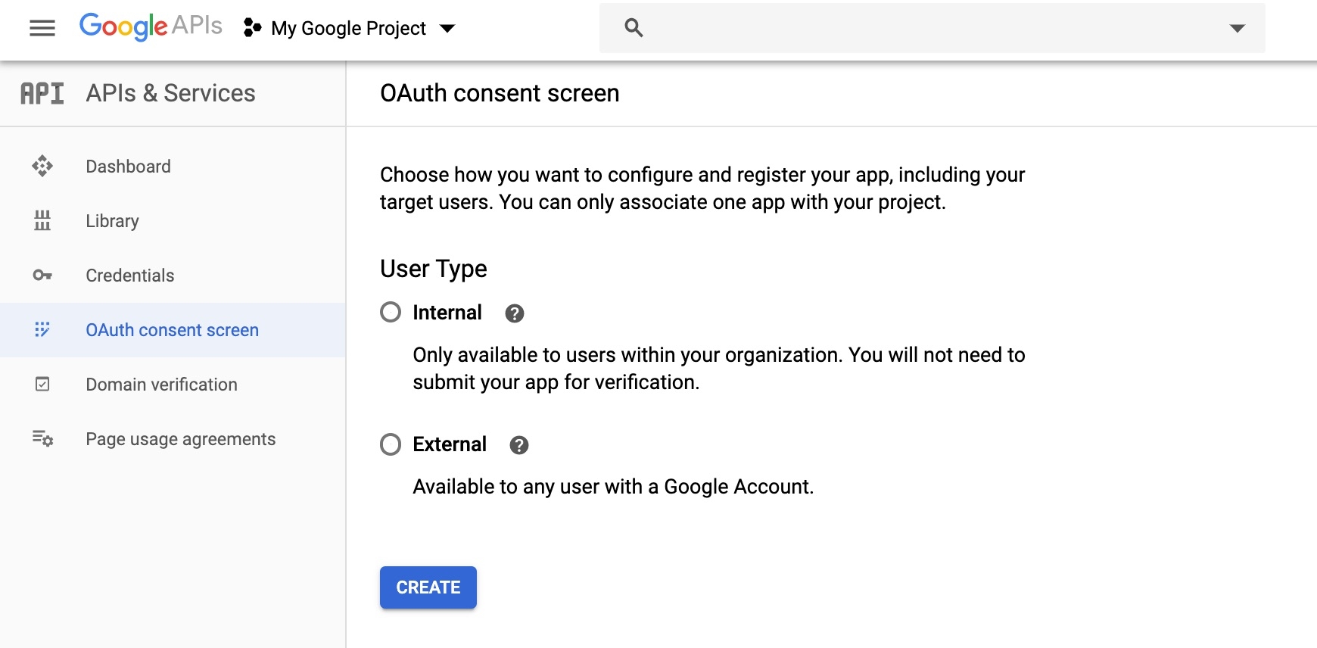Click the Page usage agreements icon
Screen dimensions: 1317x648
coord(42,438)
